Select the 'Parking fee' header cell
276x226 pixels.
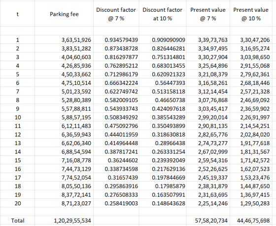(64, 14)
